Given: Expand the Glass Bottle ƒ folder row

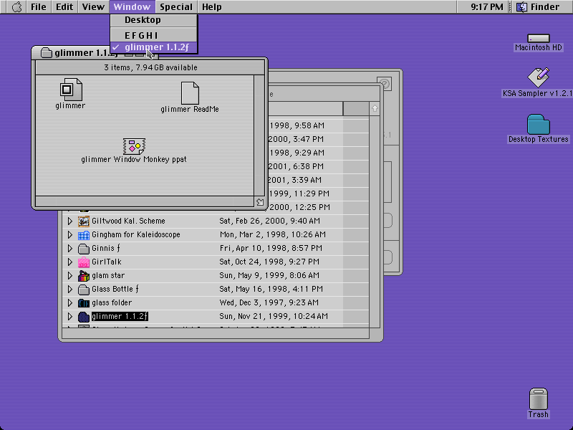Looking at the screenshot, I should coord(69,290).
